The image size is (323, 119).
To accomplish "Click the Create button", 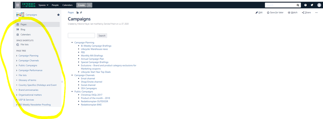I will coord(81,5).
